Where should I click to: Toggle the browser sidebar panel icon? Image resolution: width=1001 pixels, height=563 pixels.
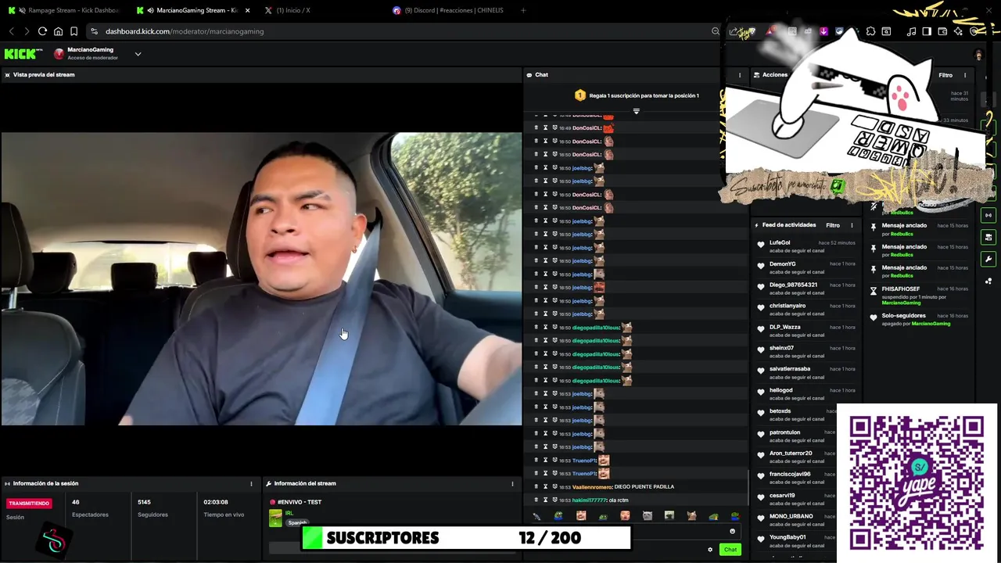pyautogui.click(x=927, y=31)
